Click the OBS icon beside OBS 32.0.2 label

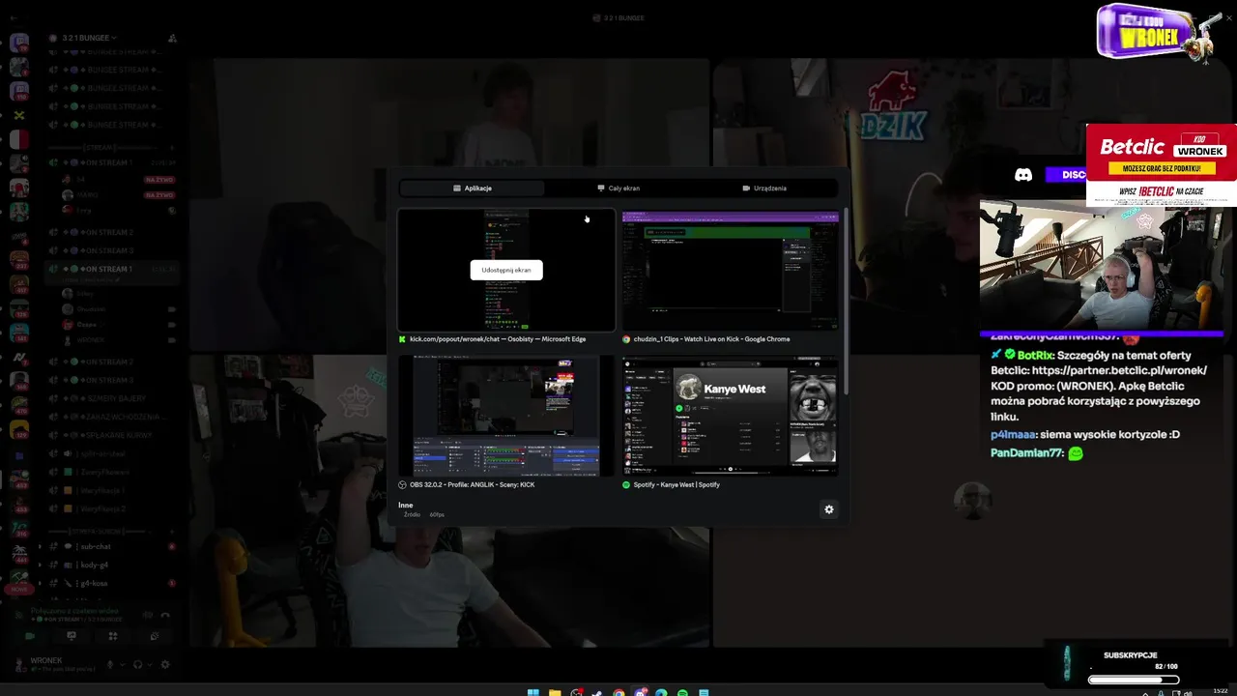403,484
